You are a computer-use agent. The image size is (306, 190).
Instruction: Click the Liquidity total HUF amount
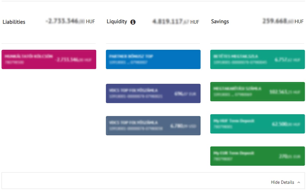pyautogui.click(x=176, y=22)
